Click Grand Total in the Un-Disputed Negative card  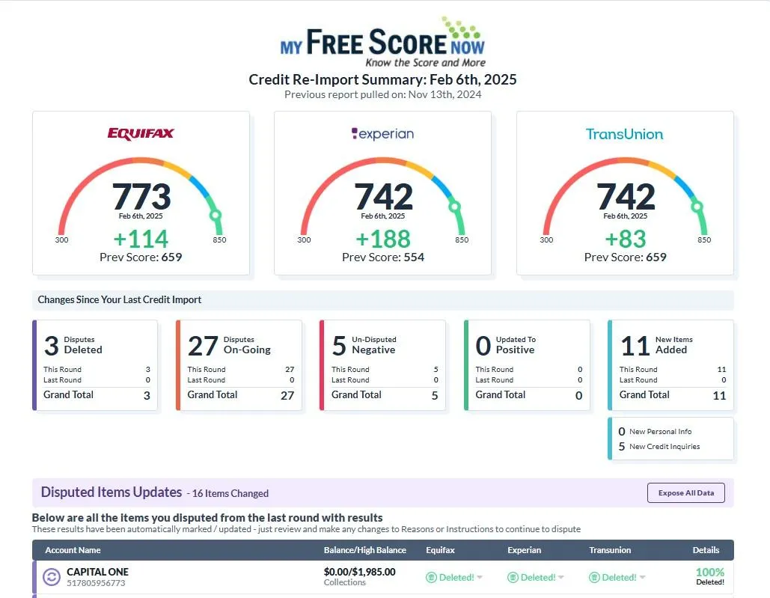tap(356, 394)
